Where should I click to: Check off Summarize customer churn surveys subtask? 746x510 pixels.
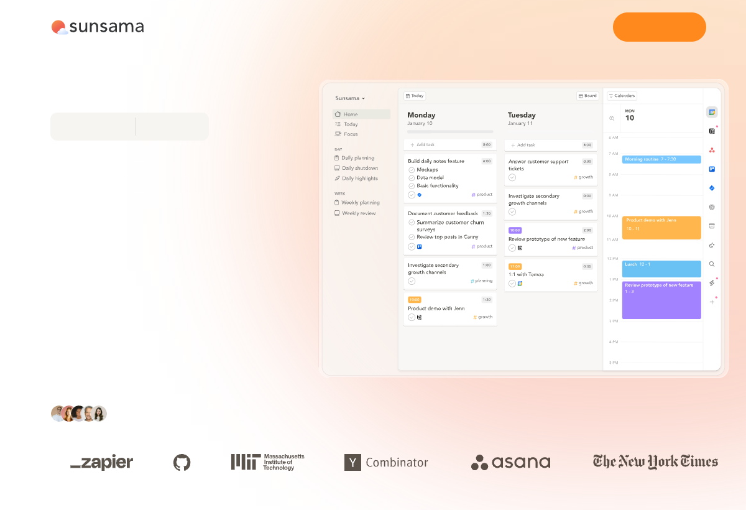pos(412,222)
